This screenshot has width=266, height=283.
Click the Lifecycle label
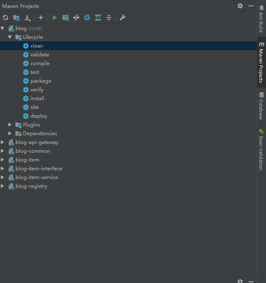point(33,37)
